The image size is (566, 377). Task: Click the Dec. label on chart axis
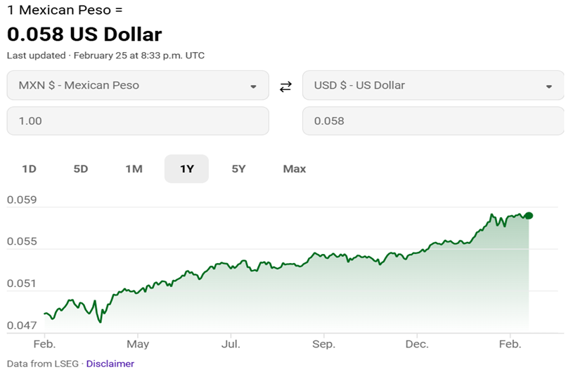(x=417, y=344)
